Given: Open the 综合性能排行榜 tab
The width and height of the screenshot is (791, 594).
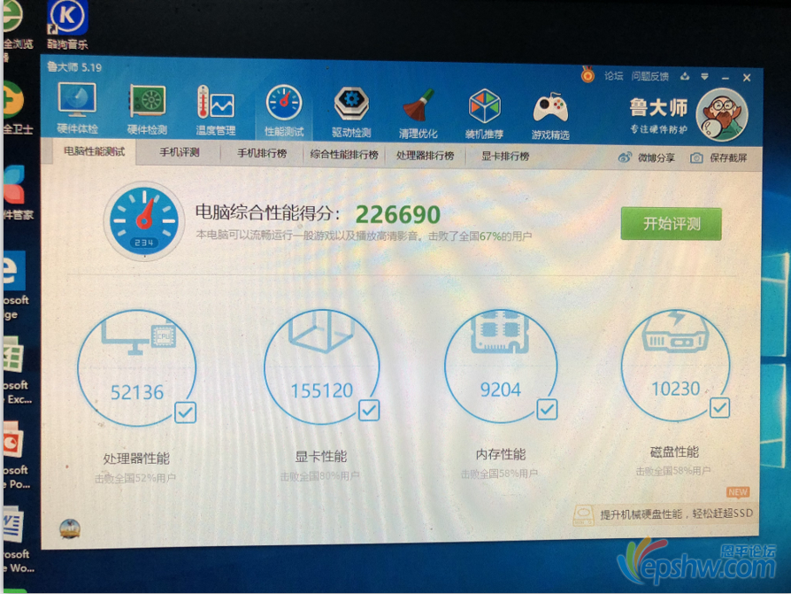Looking at the screenshot, I should [344, 154].
